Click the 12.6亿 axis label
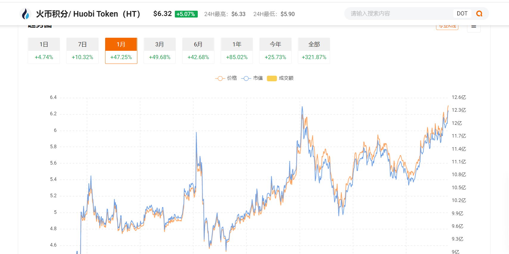Viewport: 509px width, 254px height. [459, 97]
